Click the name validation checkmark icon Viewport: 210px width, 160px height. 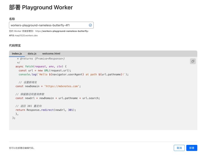[x=90, y=25]
